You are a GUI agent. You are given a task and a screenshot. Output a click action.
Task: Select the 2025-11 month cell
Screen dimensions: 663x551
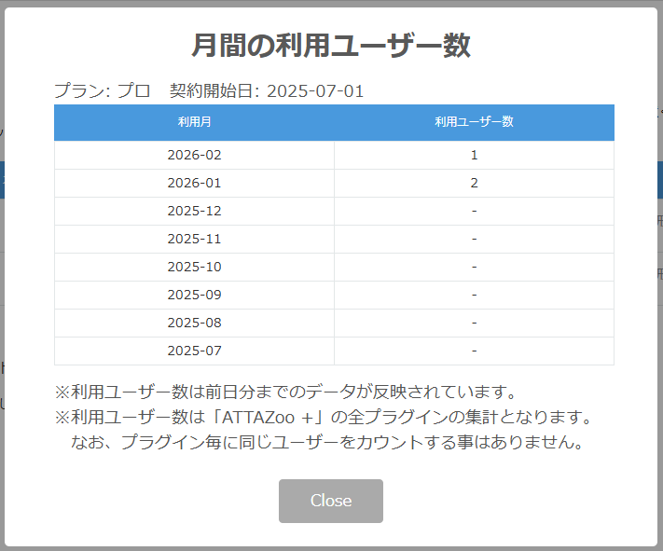(194, 239)
